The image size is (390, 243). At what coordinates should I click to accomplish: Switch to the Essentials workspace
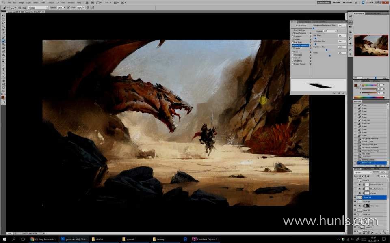click(x=324, y=2)
